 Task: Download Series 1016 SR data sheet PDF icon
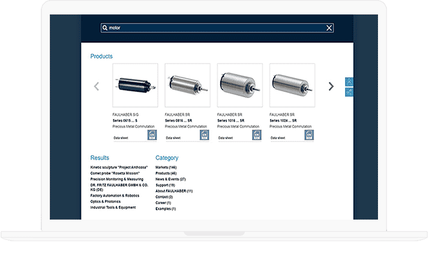click(257, 136)
